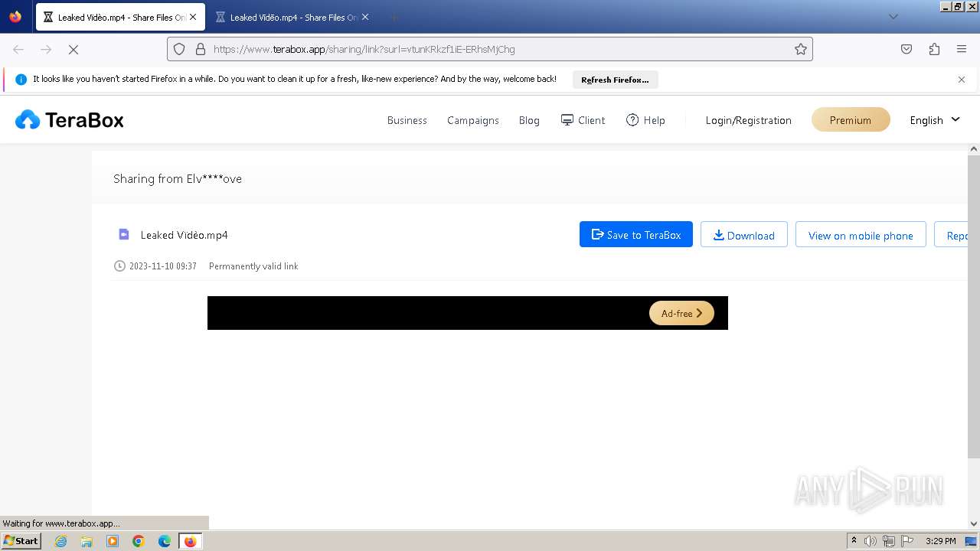Download the Leaked Video file
The height and width of the screenshot is (551, 980).
pos(744,235)
